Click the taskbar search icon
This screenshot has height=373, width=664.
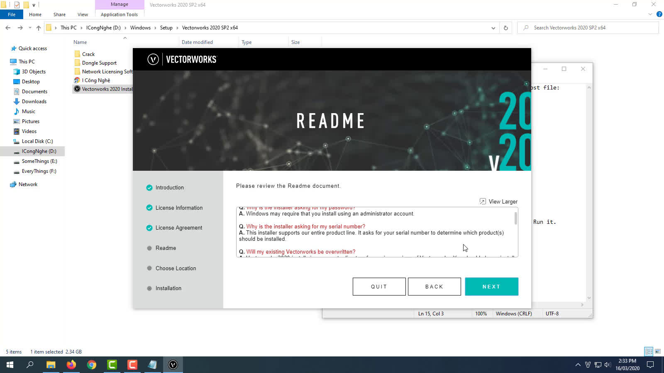(x=30, y=365)
